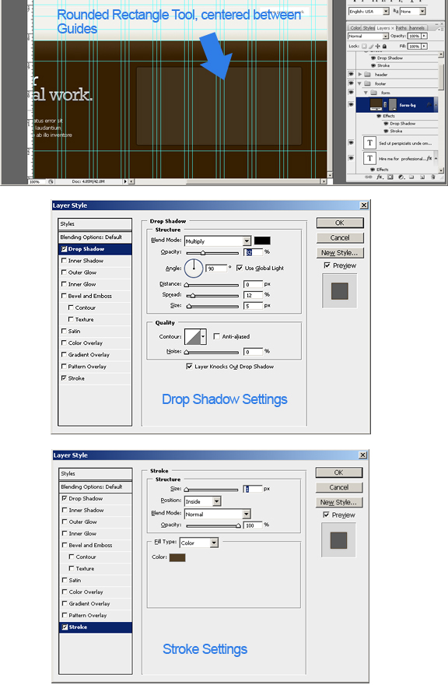Click the form-bg layer color thumbnail
Screen dimensions: 448x685
tap(376, 104)
